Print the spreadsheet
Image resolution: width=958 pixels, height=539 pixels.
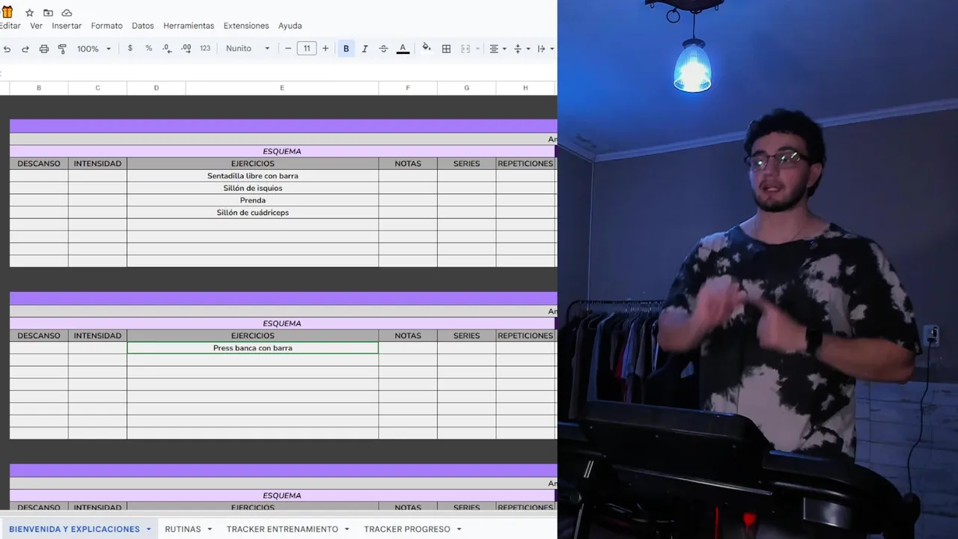pyautogui.click(x=44, y=49)
